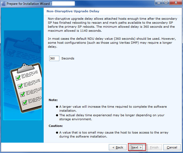This screenshot has width=183, height=153.
Task: Click the 'Prepare for Installation Wizard' title text
Action: 28,4
